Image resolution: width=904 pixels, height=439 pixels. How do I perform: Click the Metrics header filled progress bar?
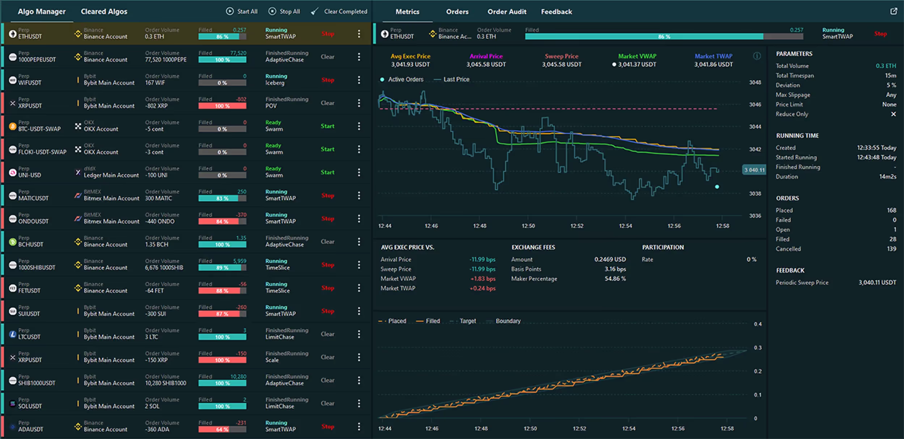(664, 36)
